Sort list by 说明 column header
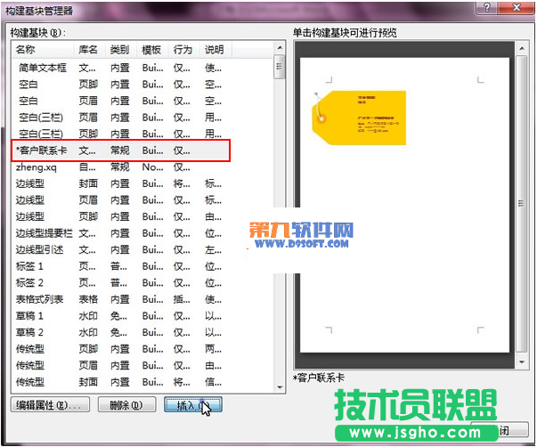The width and height of the screenshot is (537, 447). [x=216, y=50]
